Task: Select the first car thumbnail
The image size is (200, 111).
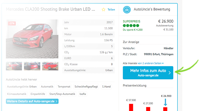Action: point(14,66)
